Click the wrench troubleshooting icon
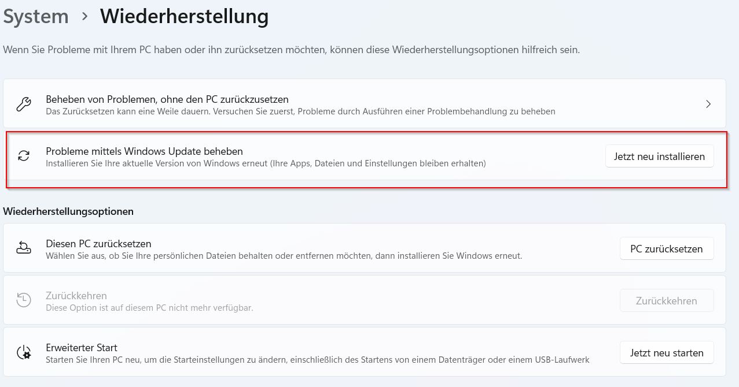This screenshot has height=387, width=739. click(x=24, y=105)
